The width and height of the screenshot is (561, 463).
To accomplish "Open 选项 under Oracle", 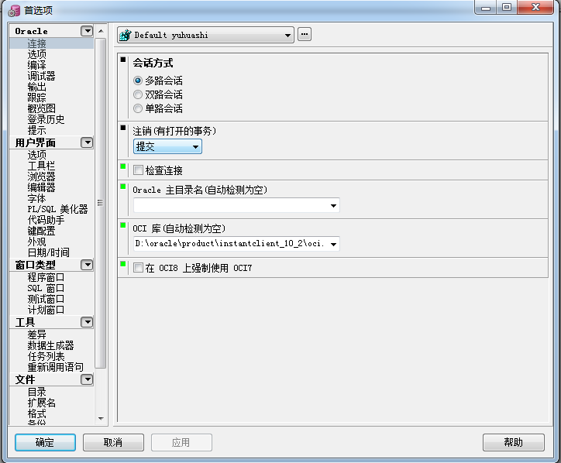I will (x=37, y=54).
